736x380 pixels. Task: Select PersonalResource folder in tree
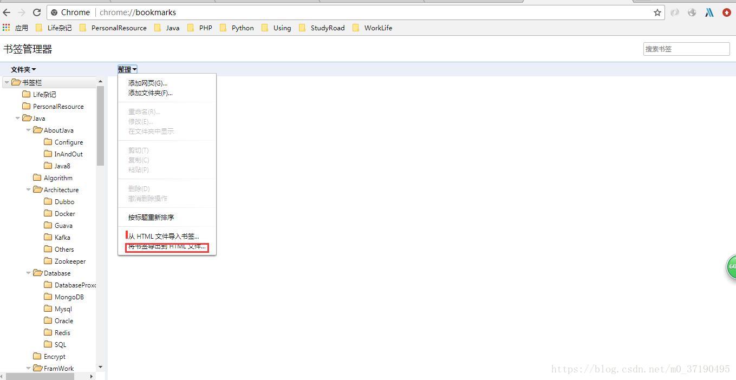tap(53, 106)
